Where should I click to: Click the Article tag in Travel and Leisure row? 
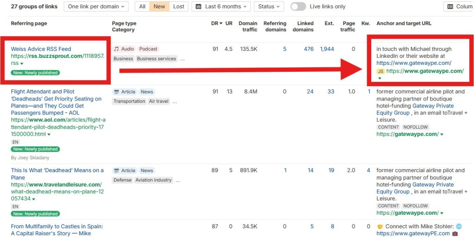pyautogui.click(x=125, y=170)
